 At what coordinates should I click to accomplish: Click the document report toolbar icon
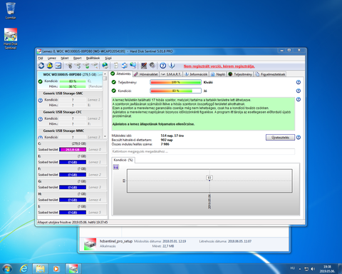pyautogui.click(x=116, y=66)
